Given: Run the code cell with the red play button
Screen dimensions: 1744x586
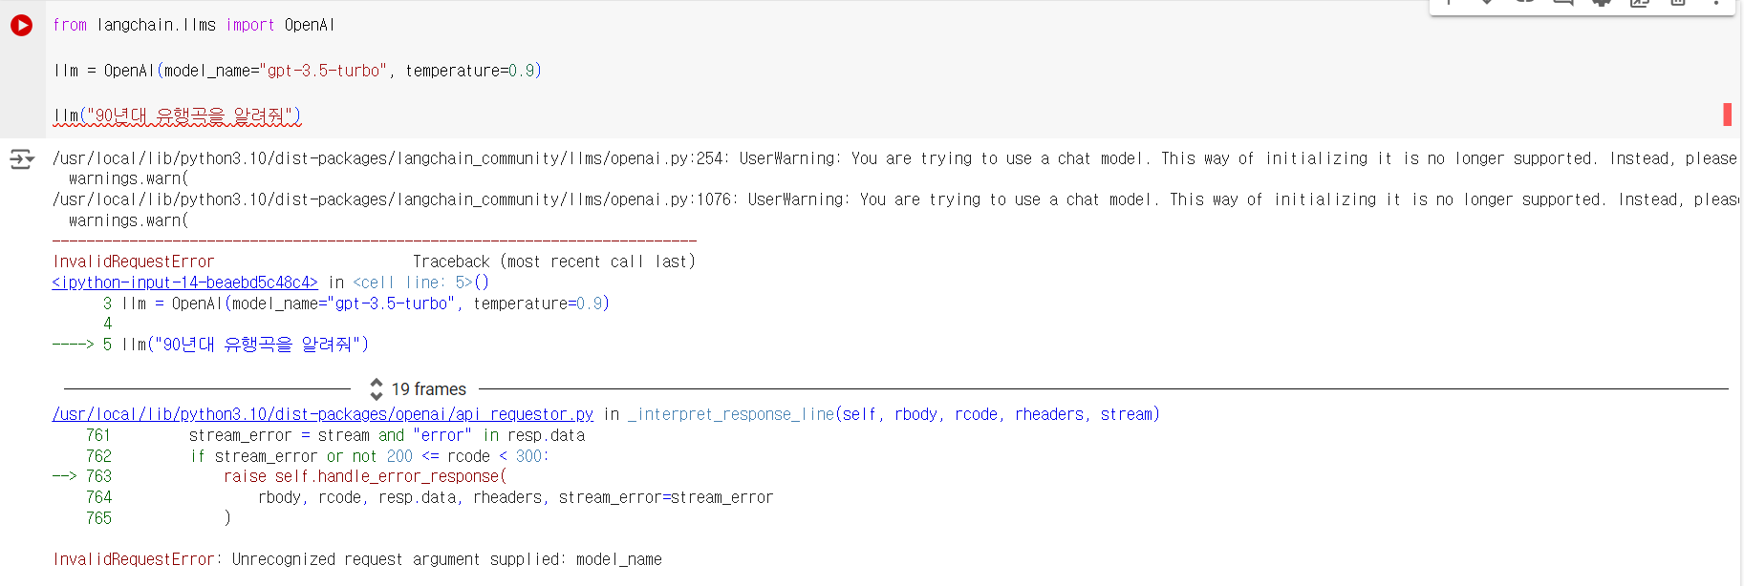Looking at the screenshot, I should [x=21, y=26].
